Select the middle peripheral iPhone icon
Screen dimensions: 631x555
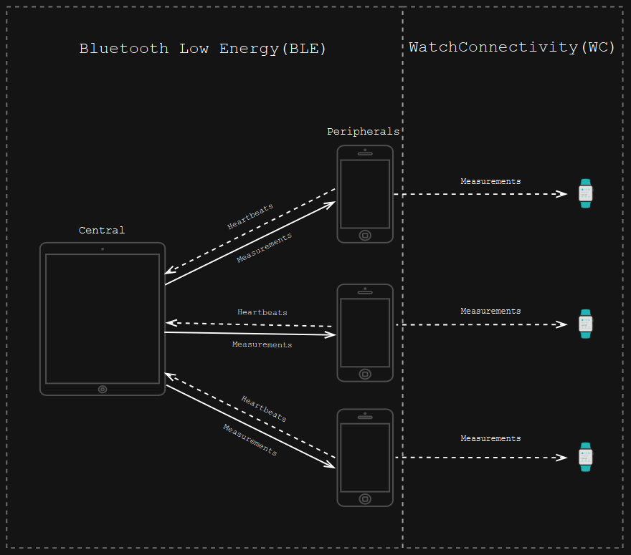coord(365,333)
